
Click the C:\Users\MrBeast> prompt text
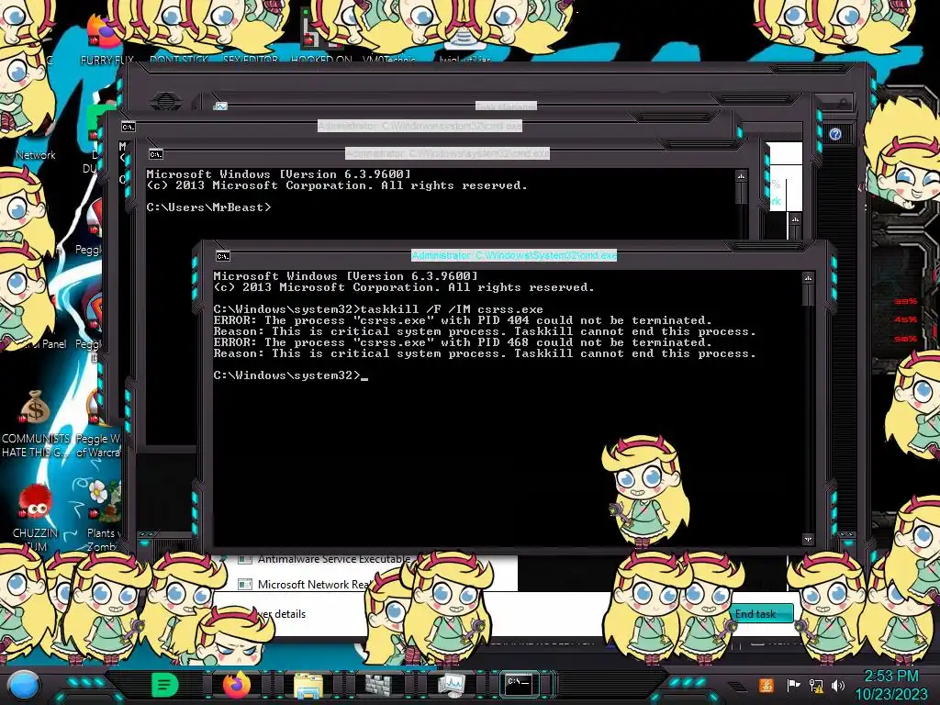208,207
